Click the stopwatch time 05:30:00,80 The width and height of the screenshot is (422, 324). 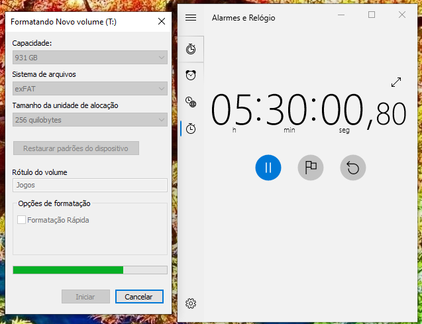309,111
